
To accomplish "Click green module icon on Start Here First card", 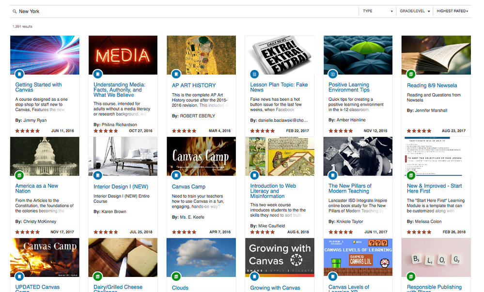I will tap(411, 176).
